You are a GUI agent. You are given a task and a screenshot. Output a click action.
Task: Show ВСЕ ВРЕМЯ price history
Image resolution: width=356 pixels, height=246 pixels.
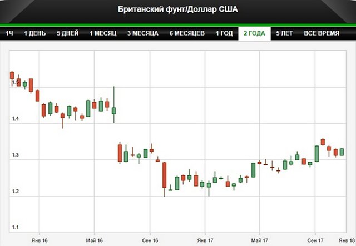322,33
